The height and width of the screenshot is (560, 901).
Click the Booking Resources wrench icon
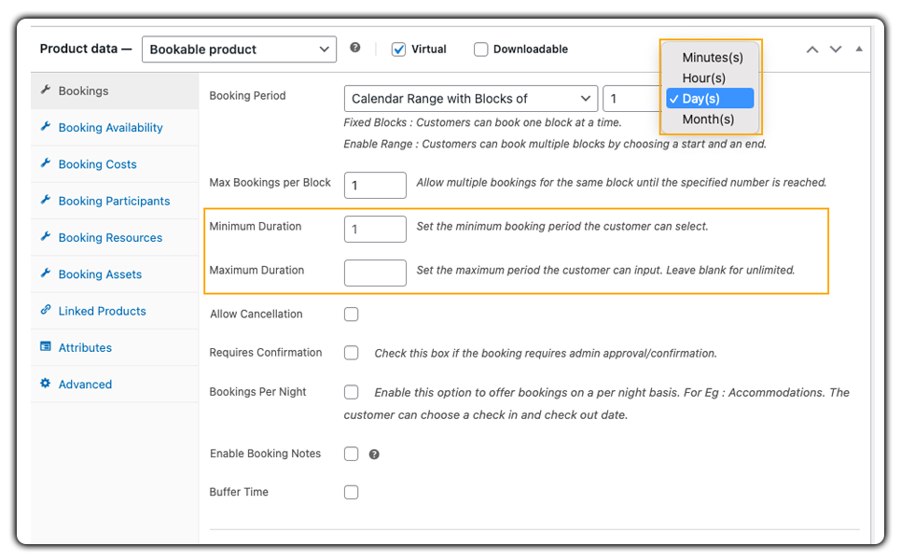point(46,236)
